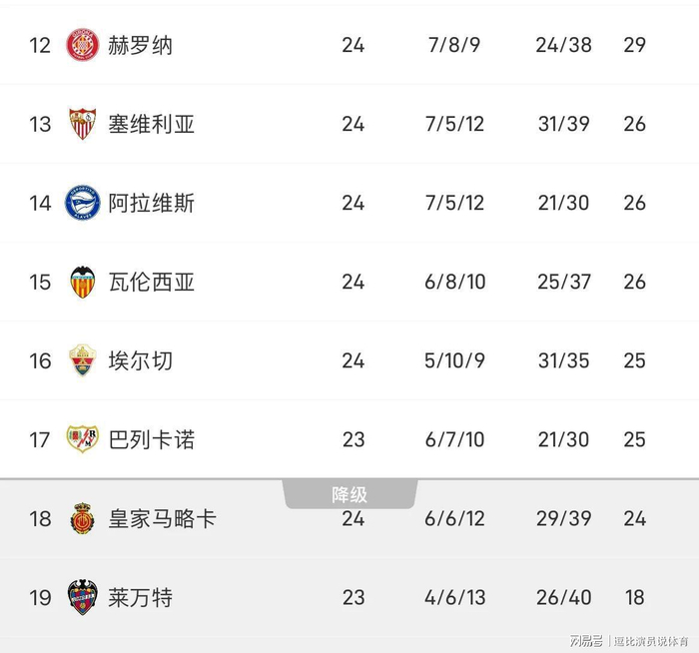Open the 赫罗纳 team name
The image size is (699, 653).
140,45
